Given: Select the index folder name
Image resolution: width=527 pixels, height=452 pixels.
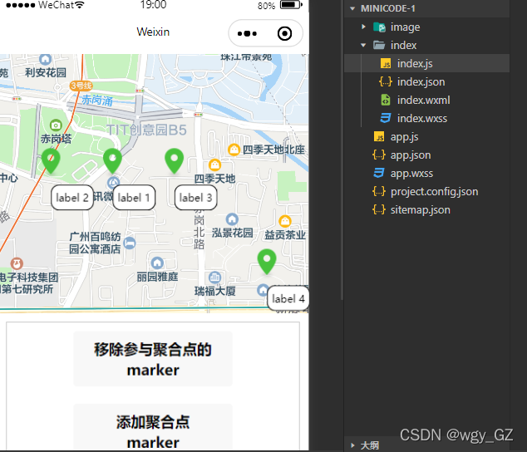Looking at the screenshot, I should click(x=403, y=45).
